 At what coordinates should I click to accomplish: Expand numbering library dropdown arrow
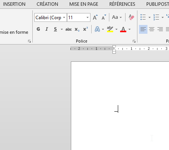162,17
